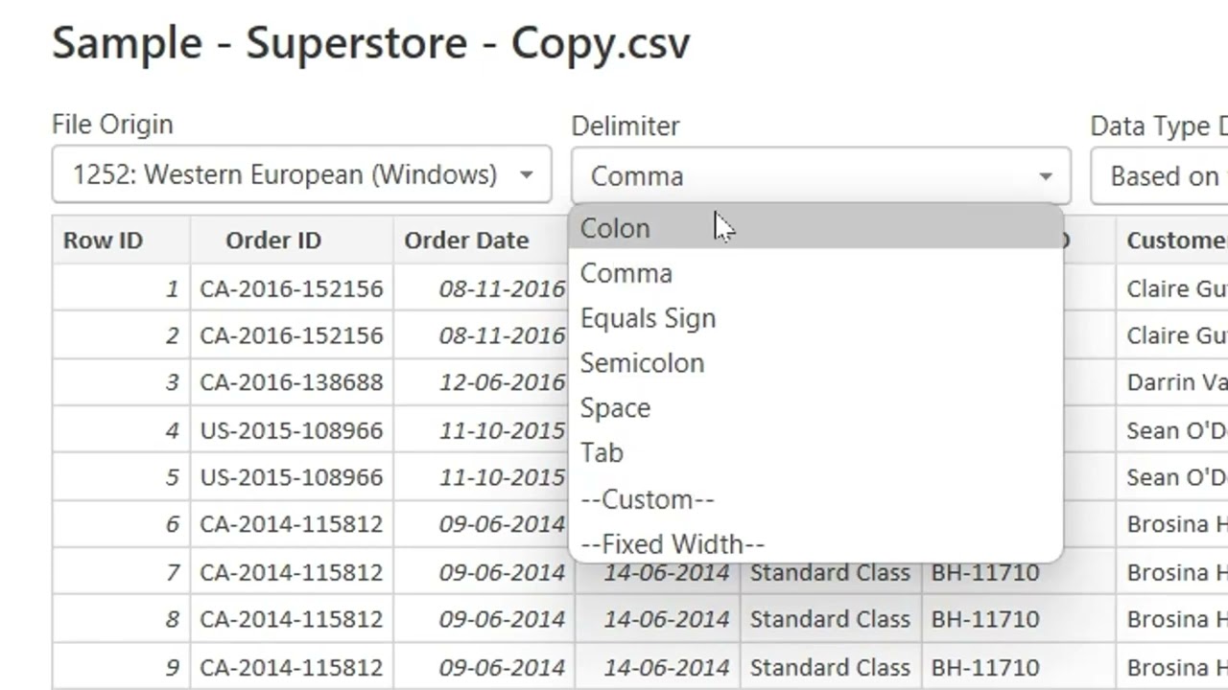This screenshot has height=690, width=1228.
Task: Click the Order Date column header
Action: pos(466,241)
